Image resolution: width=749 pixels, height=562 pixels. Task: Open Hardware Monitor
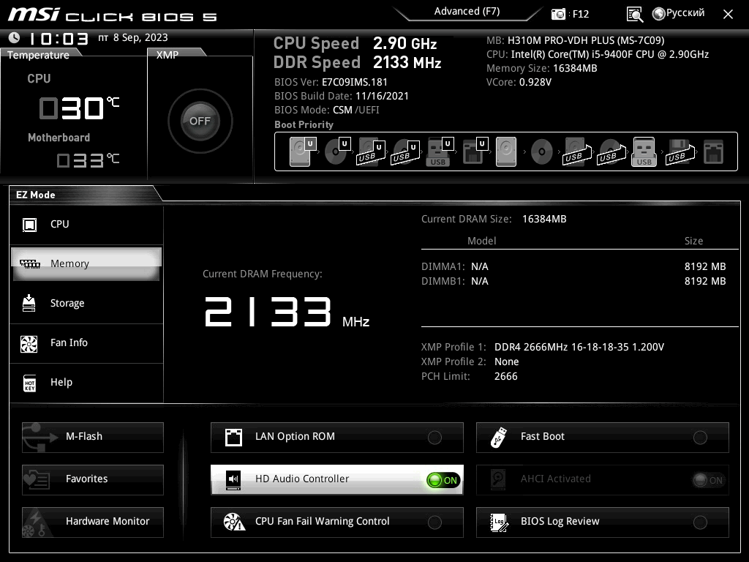point(93,522)
